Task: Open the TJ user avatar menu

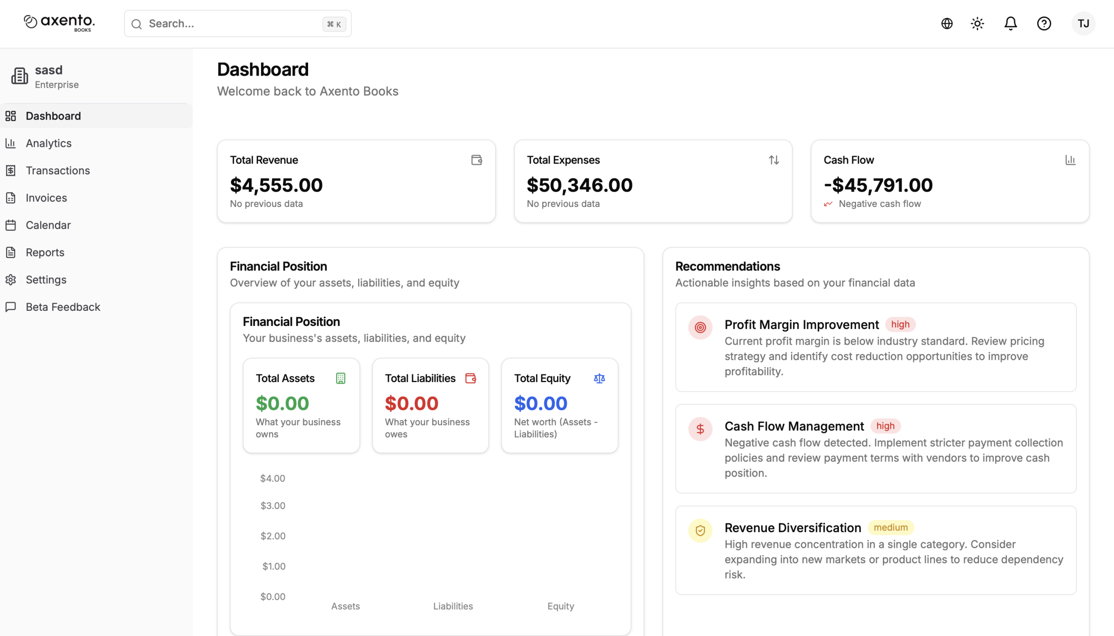Action: (1083, 23)
